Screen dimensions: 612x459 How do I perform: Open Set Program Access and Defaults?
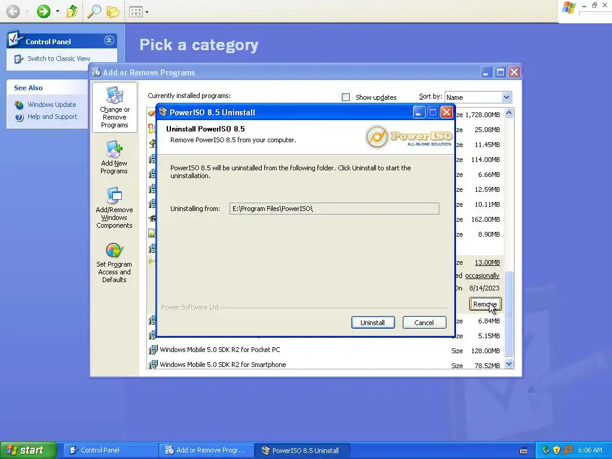point(114,263)
